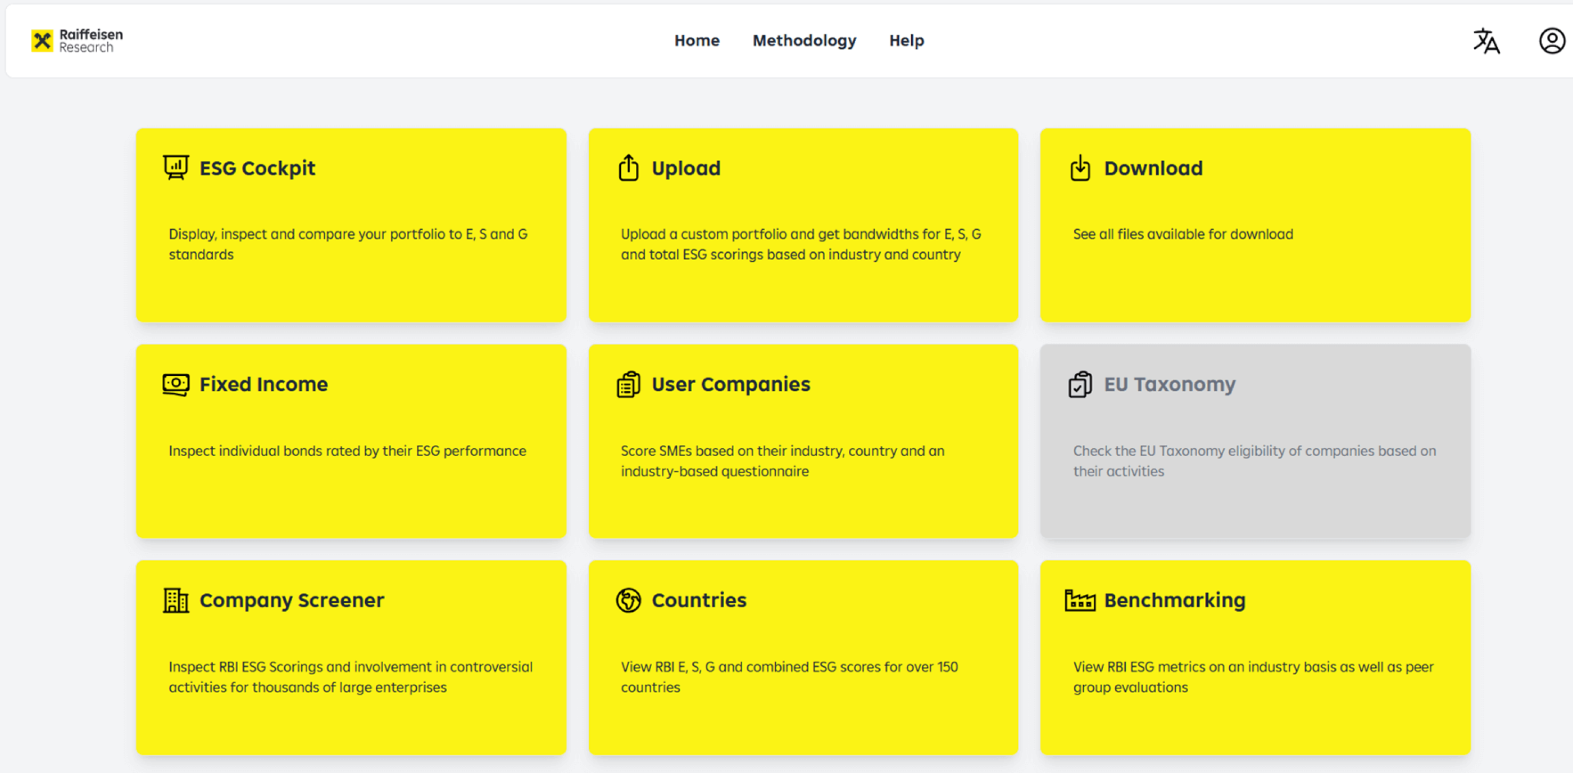Open the user account profile menu
Image resolution: width=1573 pixels, height=773 pixels.
click(1551, 41)
